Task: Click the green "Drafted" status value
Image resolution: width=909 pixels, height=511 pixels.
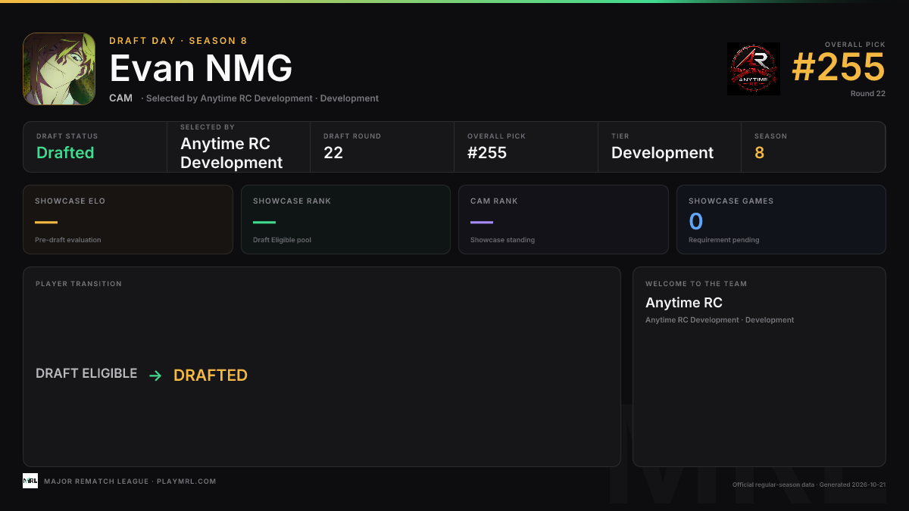Action: click(x=65, y=153)
